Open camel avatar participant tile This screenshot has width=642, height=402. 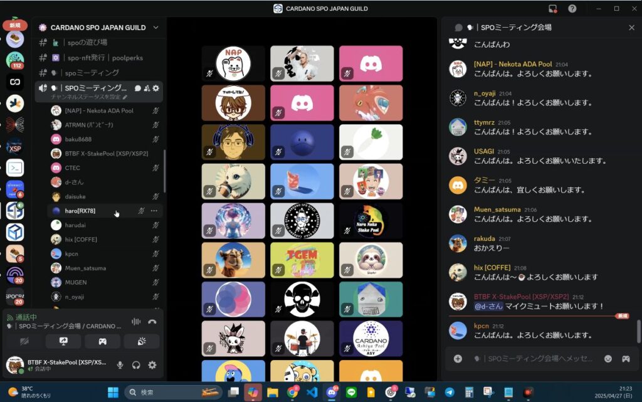tap(233, 260)
